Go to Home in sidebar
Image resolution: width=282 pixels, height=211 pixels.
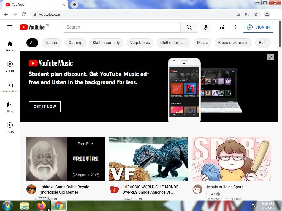(x=10, y=46)
